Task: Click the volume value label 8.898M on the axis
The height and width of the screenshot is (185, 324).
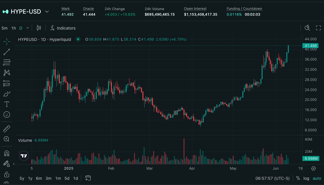Action: point(311,159)
